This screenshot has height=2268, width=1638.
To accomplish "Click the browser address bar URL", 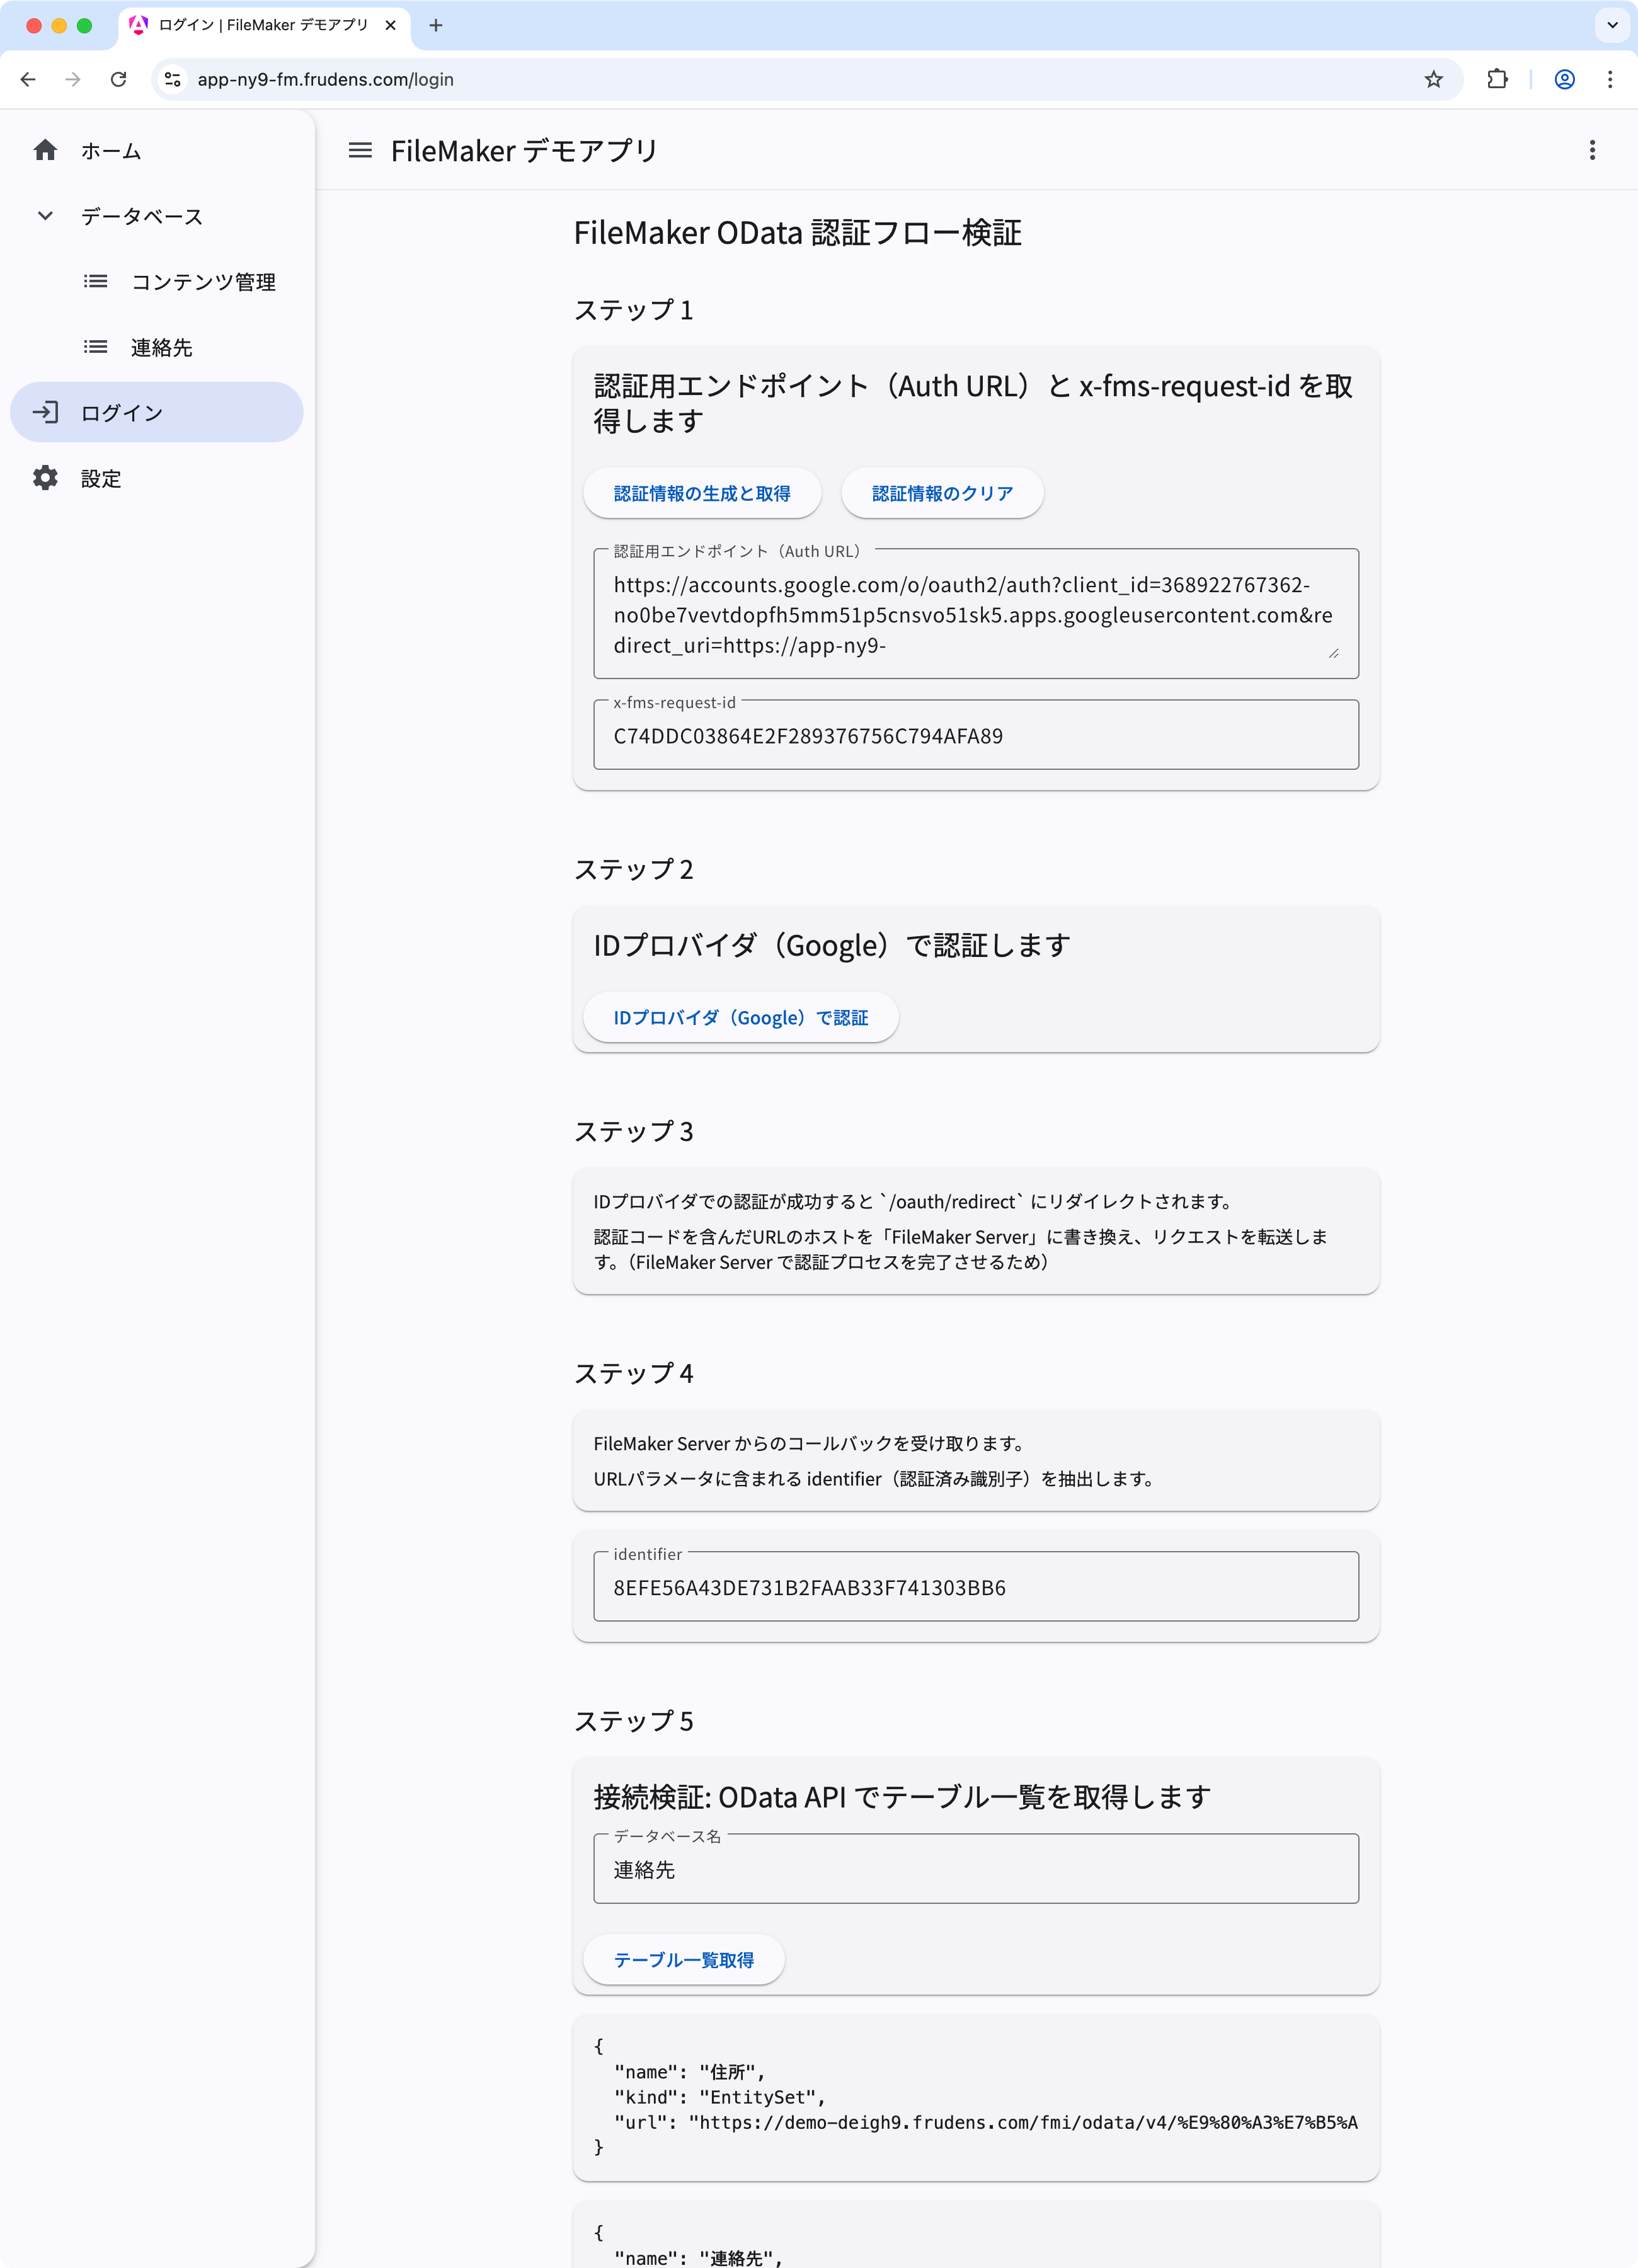I will coord(326,79).
